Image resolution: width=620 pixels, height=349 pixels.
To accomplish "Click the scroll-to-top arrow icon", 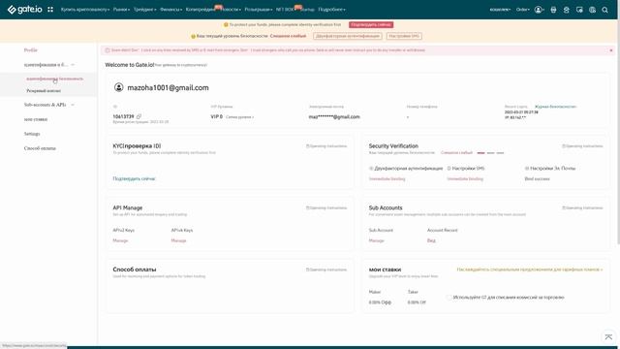I will (x=608, y=337).
